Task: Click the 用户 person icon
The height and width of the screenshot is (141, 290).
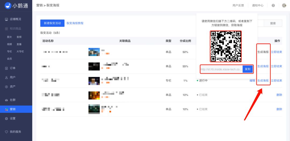Action: [x=6, y=78]
